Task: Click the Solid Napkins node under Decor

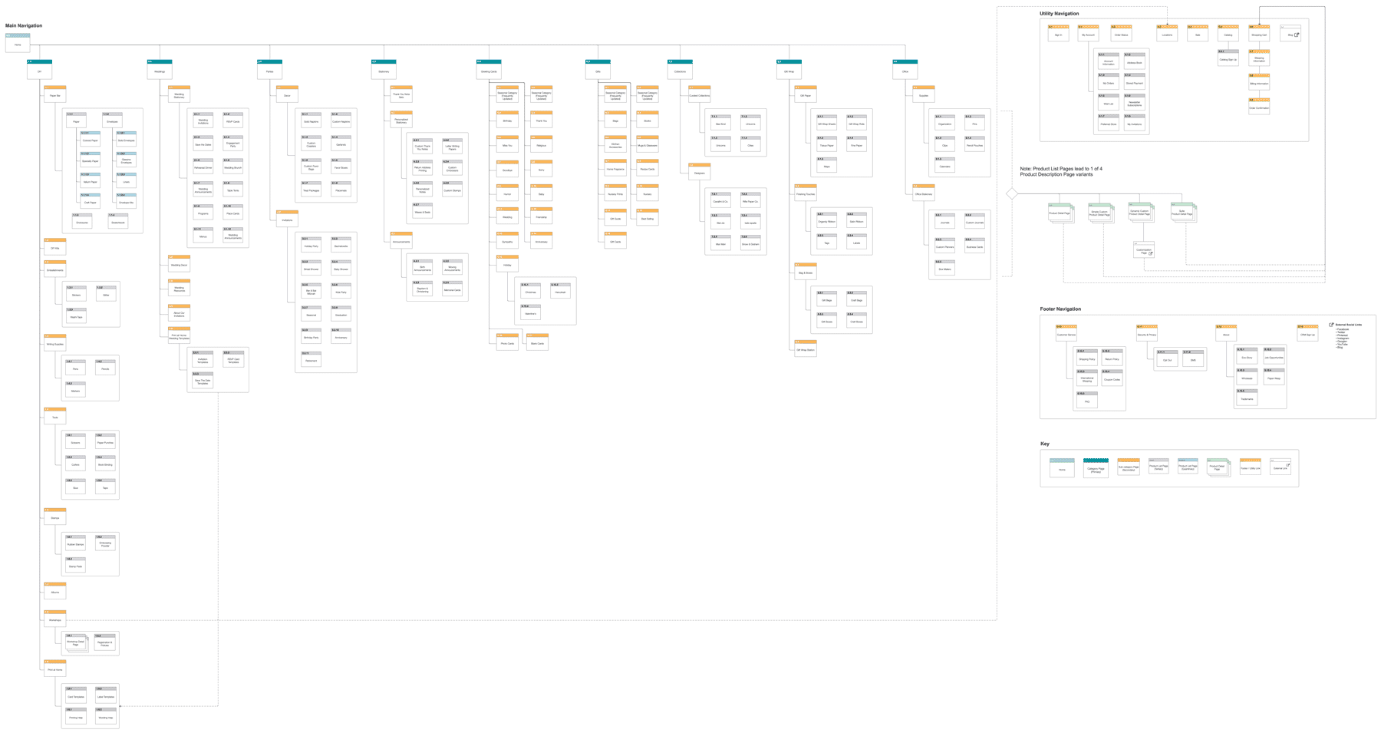Action: pyautogui.click(x=311, y=120)
